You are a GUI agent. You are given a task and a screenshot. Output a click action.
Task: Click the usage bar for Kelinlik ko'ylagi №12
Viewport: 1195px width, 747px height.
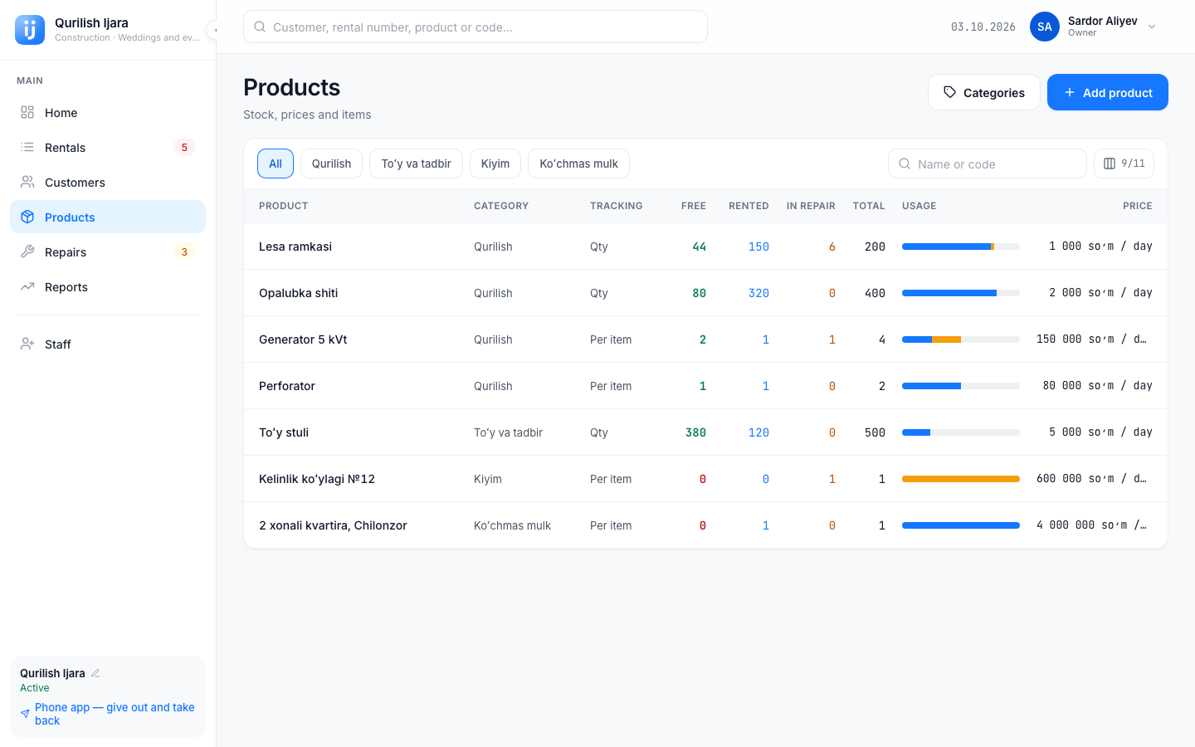point(961,479)
